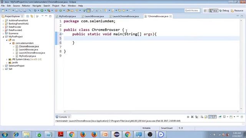Switch to the Java perspective
The height and width of the screenshot is (138, 246).
[214, 11]
